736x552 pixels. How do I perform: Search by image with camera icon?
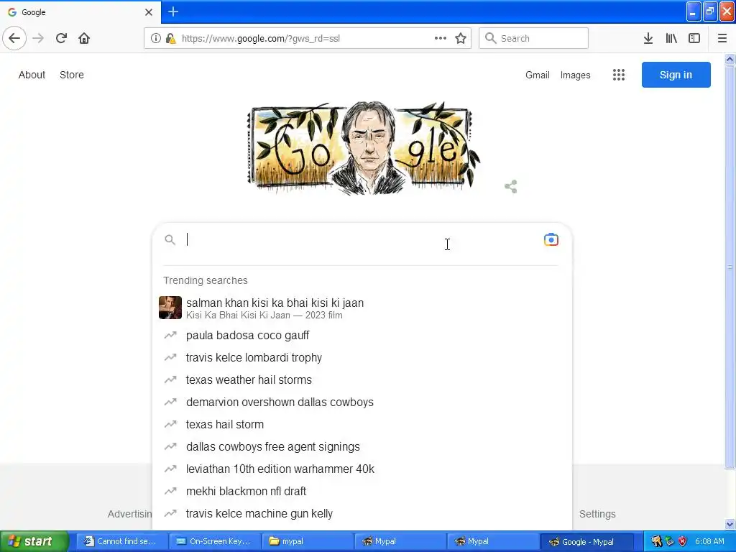coord(551,239)
